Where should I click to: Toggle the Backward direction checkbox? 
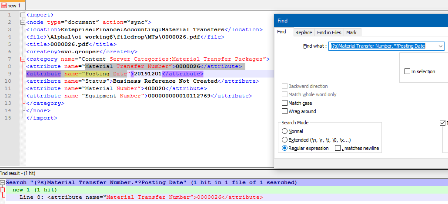tap(284, 86)
